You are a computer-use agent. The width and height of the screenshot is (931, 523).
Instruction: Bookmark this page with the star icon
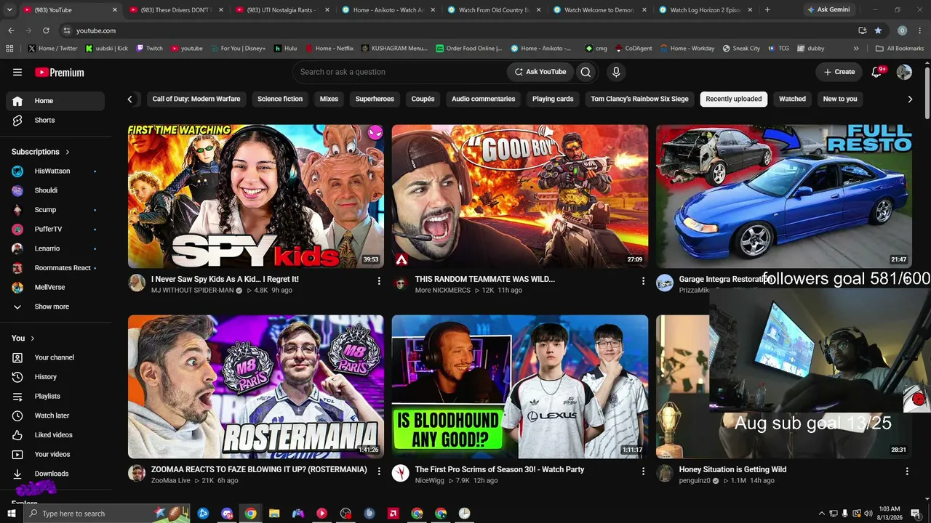click(x=878, y=31)
